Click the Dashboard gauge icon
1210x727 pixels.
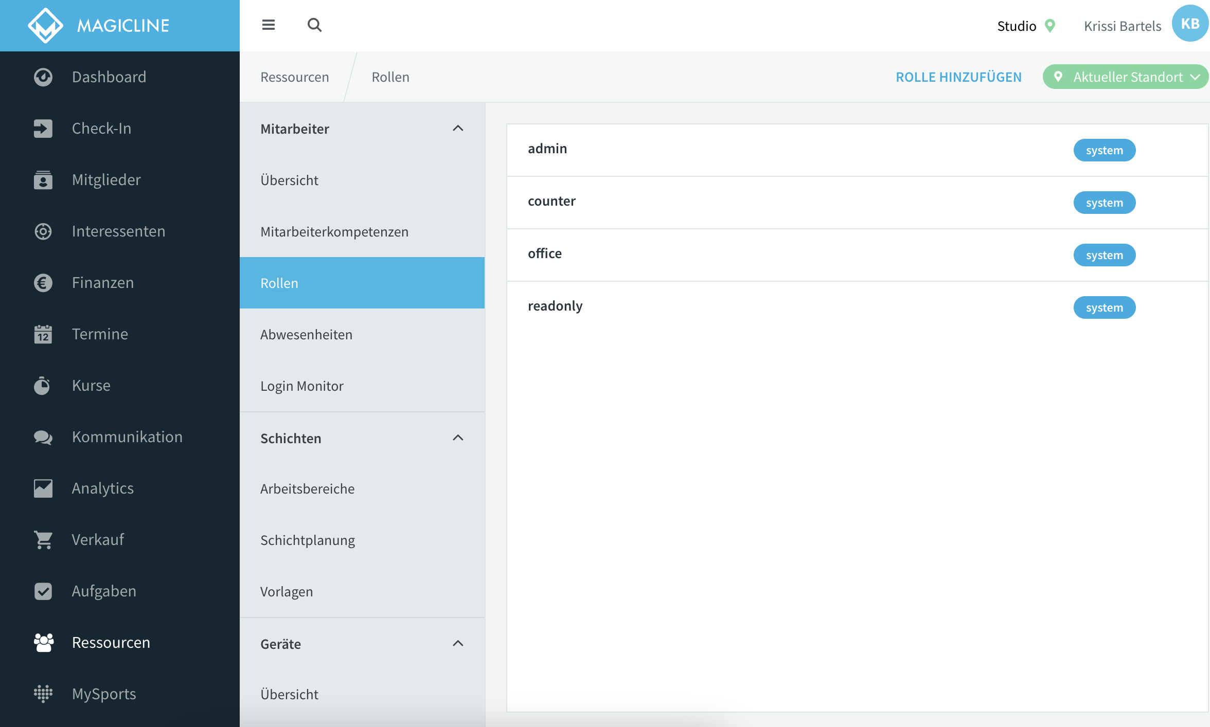[x=43, y=77]
